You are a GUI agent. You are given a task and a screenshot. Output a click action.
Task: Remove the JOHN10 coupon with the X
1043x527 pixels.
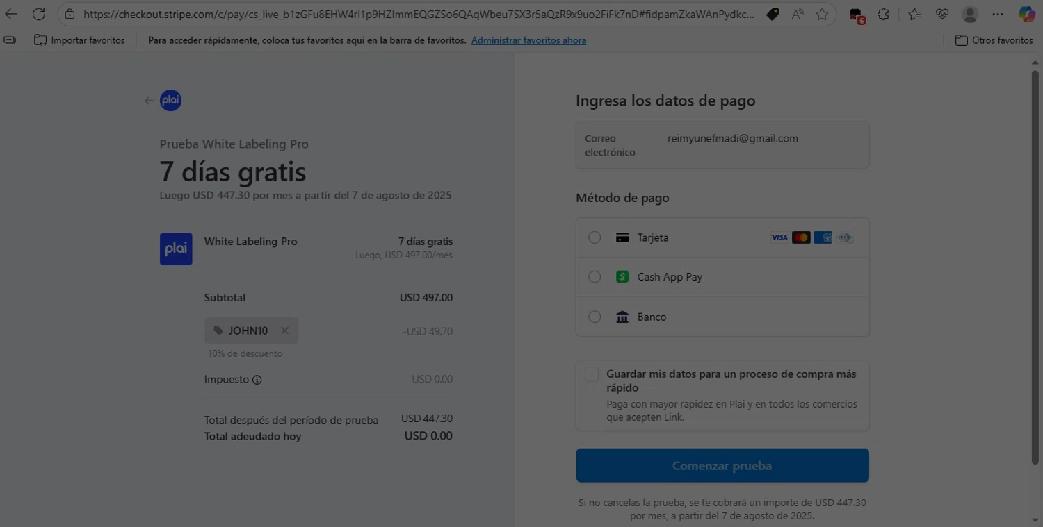click(284, 331)
